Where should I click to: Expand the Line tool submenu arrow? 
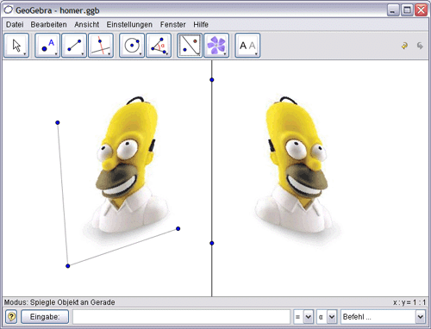coord(83,53)
